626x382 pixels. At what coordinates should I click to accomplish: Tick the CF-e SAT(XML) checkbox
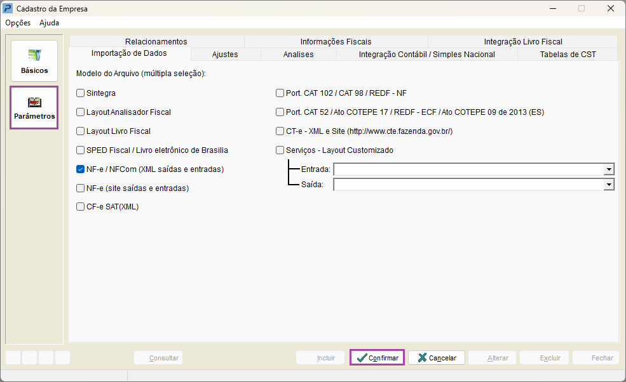81,206
